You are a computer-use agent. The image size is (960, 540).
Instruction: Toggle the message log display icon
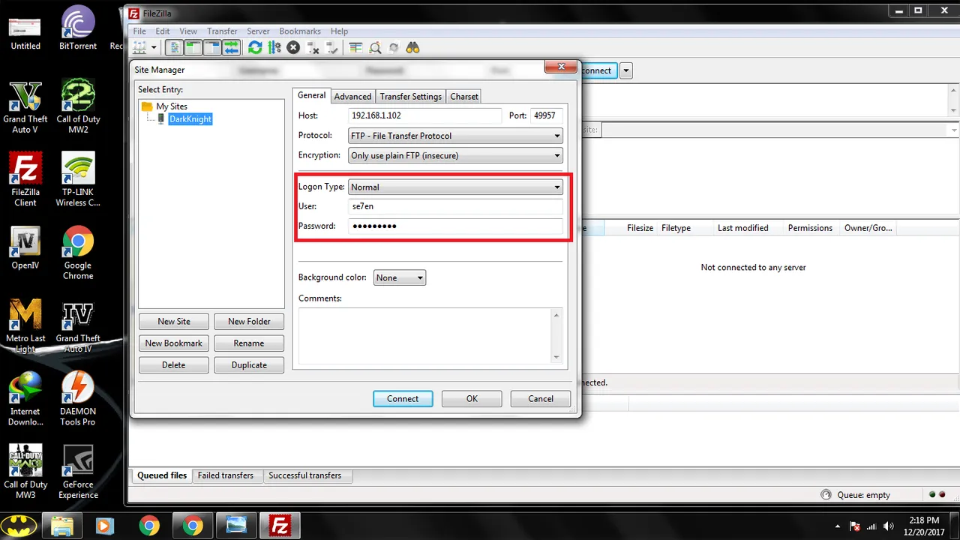(174, 48)
